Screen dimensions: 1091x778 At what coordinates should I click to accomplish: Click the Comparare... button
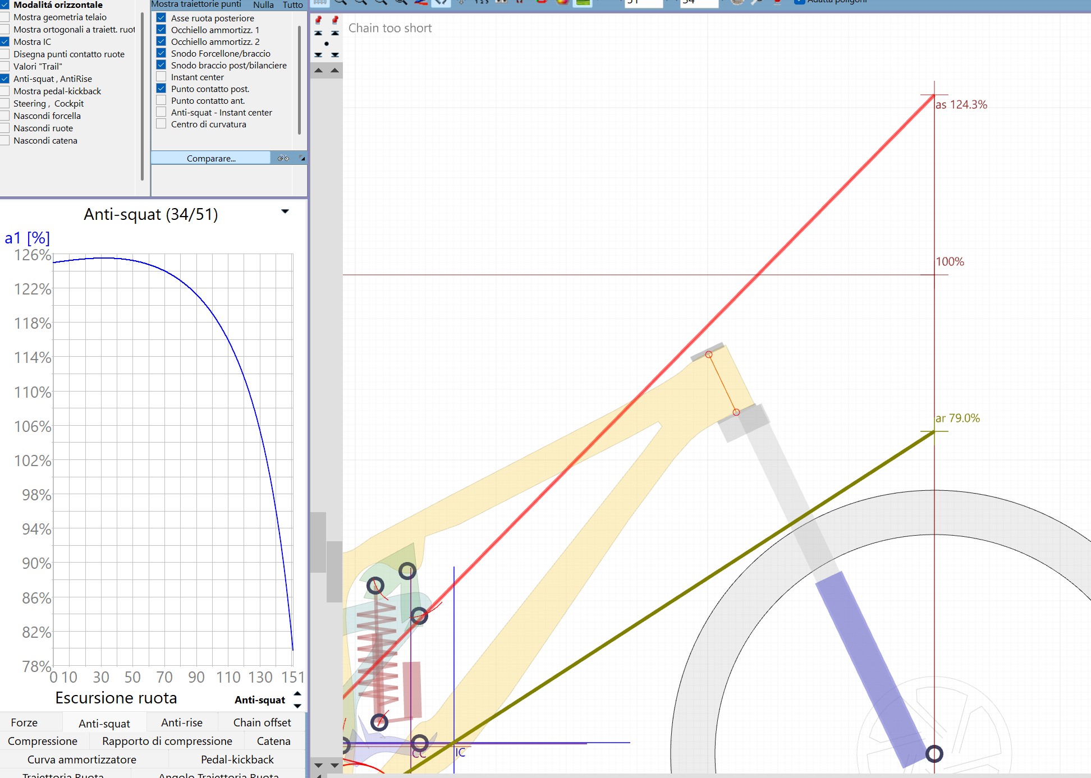point(211,158)
